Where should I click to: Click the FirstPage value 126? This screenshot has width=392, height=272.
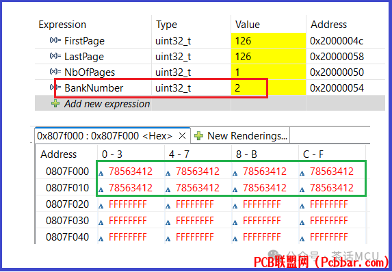[243, 41]
